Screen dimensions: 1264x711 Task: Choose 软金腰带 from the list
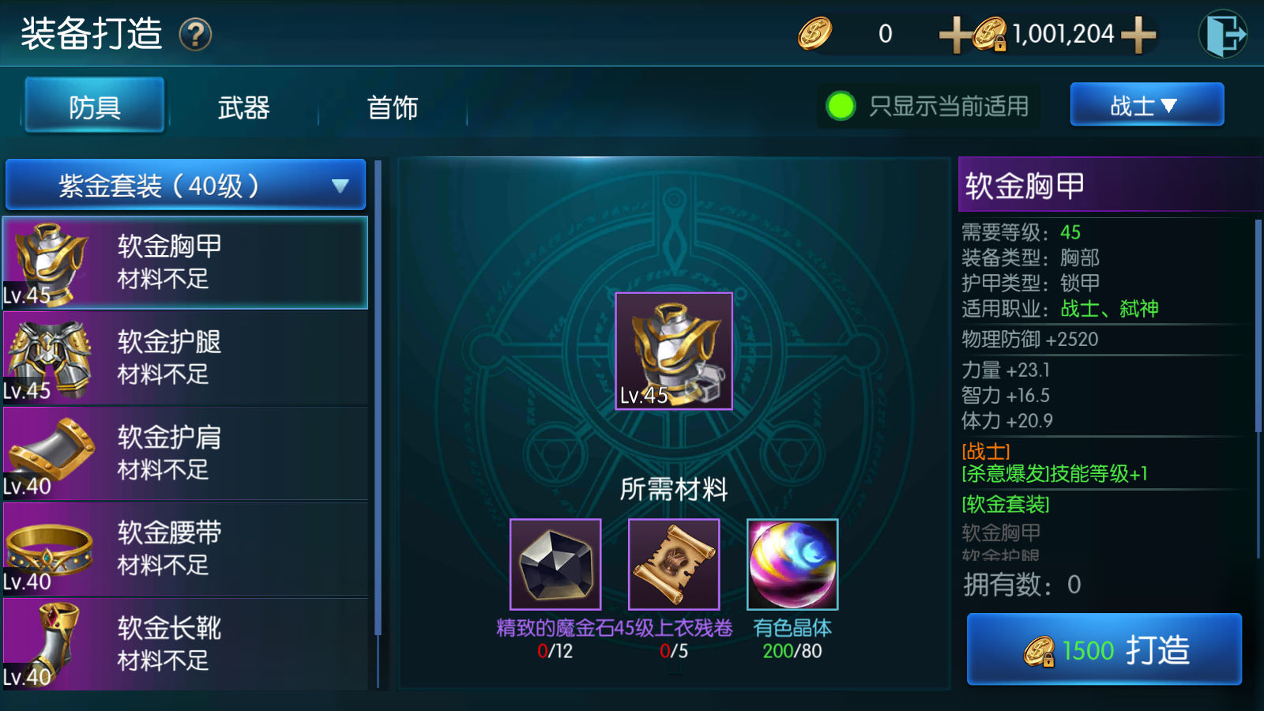(186, 549)
